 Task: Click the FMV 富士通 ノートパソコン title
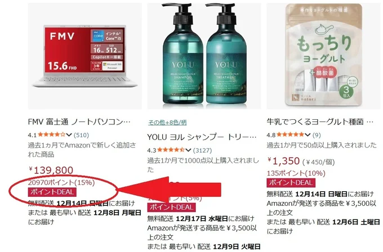coord(79,121)
